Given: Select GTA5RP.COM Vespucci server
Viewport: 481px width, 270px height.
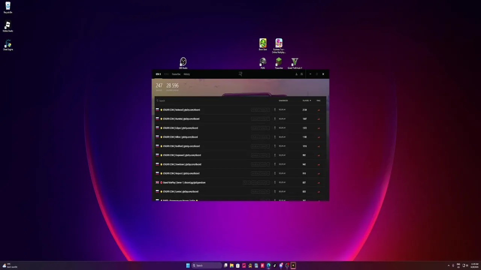Looking at the screenshot, I should tap(240, 173).
